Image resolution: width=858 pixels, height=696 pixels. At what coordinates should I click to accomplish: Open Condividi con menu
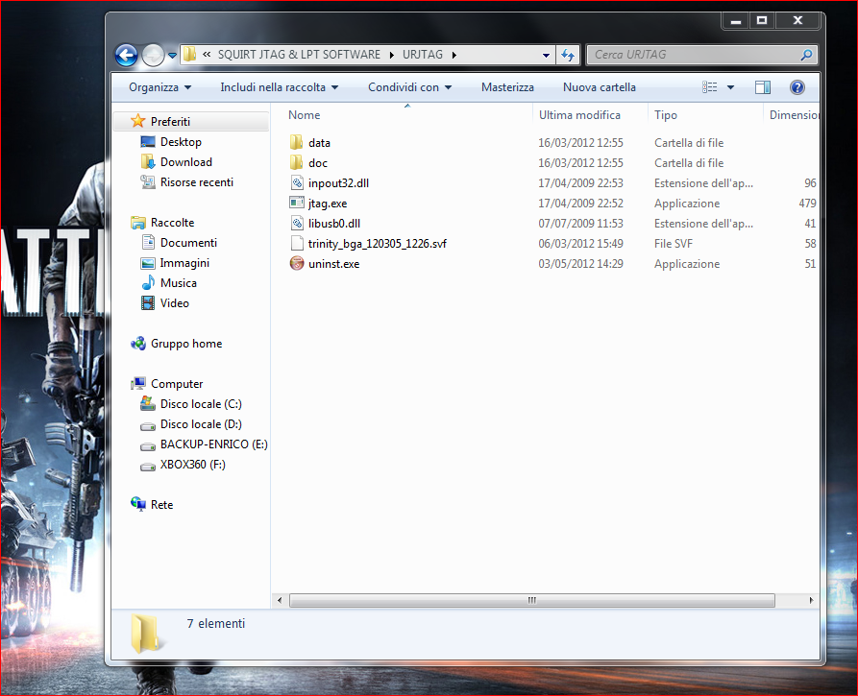tap(409, 87)
